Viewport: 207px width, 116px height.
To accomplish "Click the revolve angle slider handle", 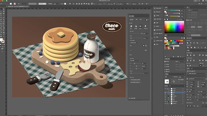I will tap(142, 34).
